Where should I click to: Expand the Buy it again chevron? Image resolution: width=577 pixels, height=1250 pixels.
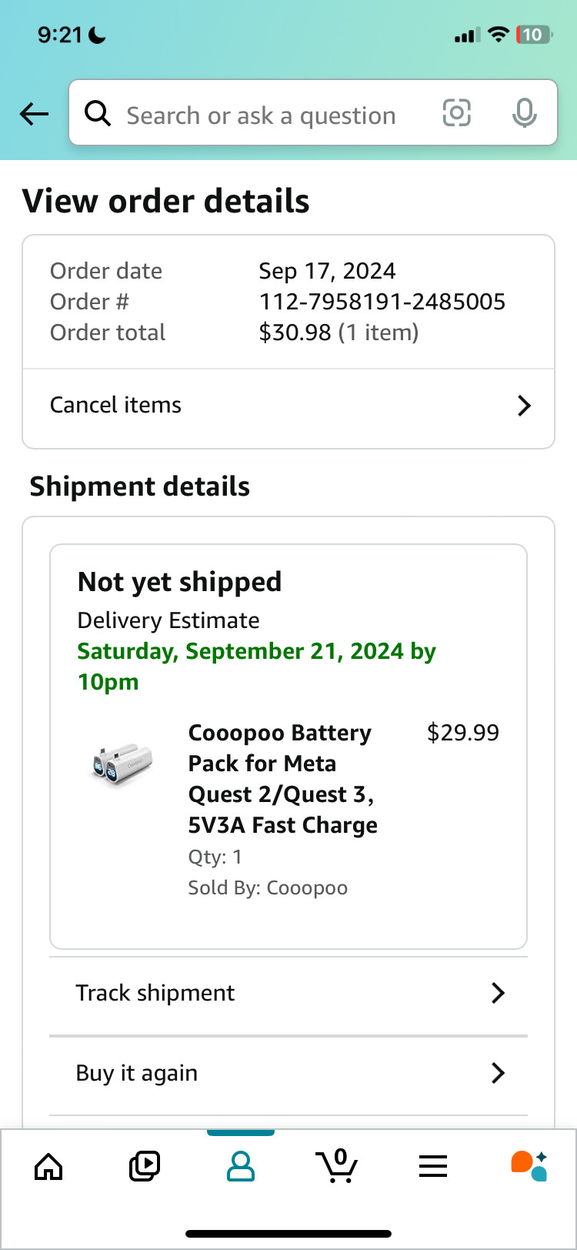tap(498, 1073)
